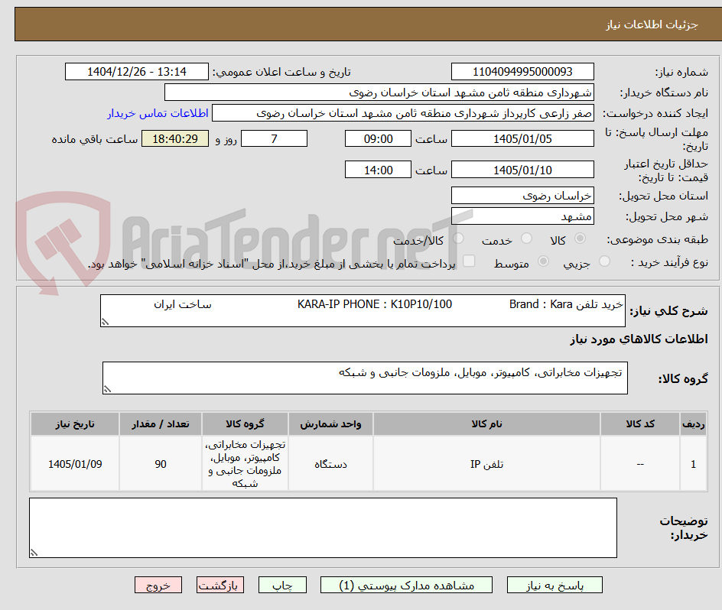Click the validity hour field 14:00
Image resolution: width=722 pixels, height=610 pixels.
378,170
